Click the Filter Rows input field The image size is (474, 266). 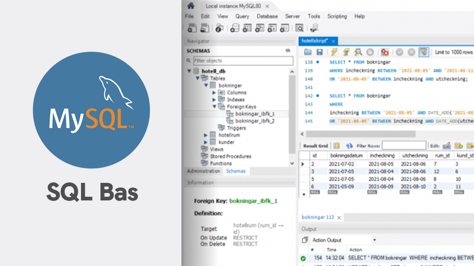tap(404, 145)
